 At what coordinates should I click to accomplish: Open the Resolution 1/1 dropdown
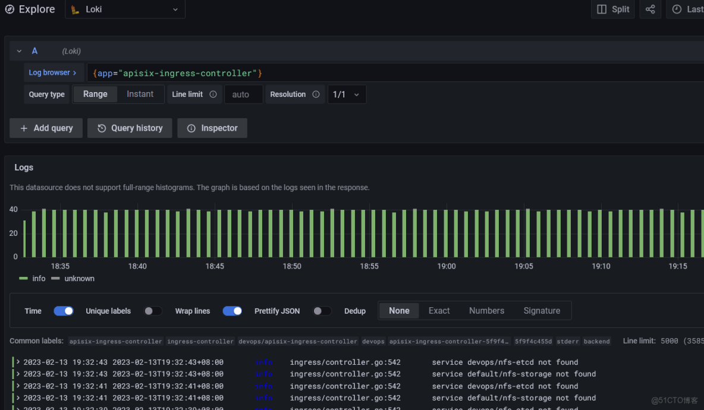(347, 94)
